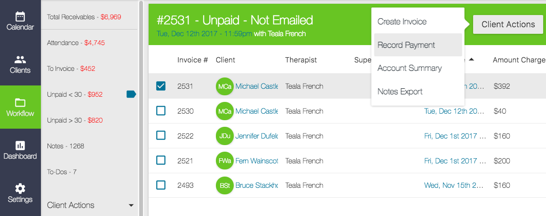Click the date column sort arrow

coord(471,60)
